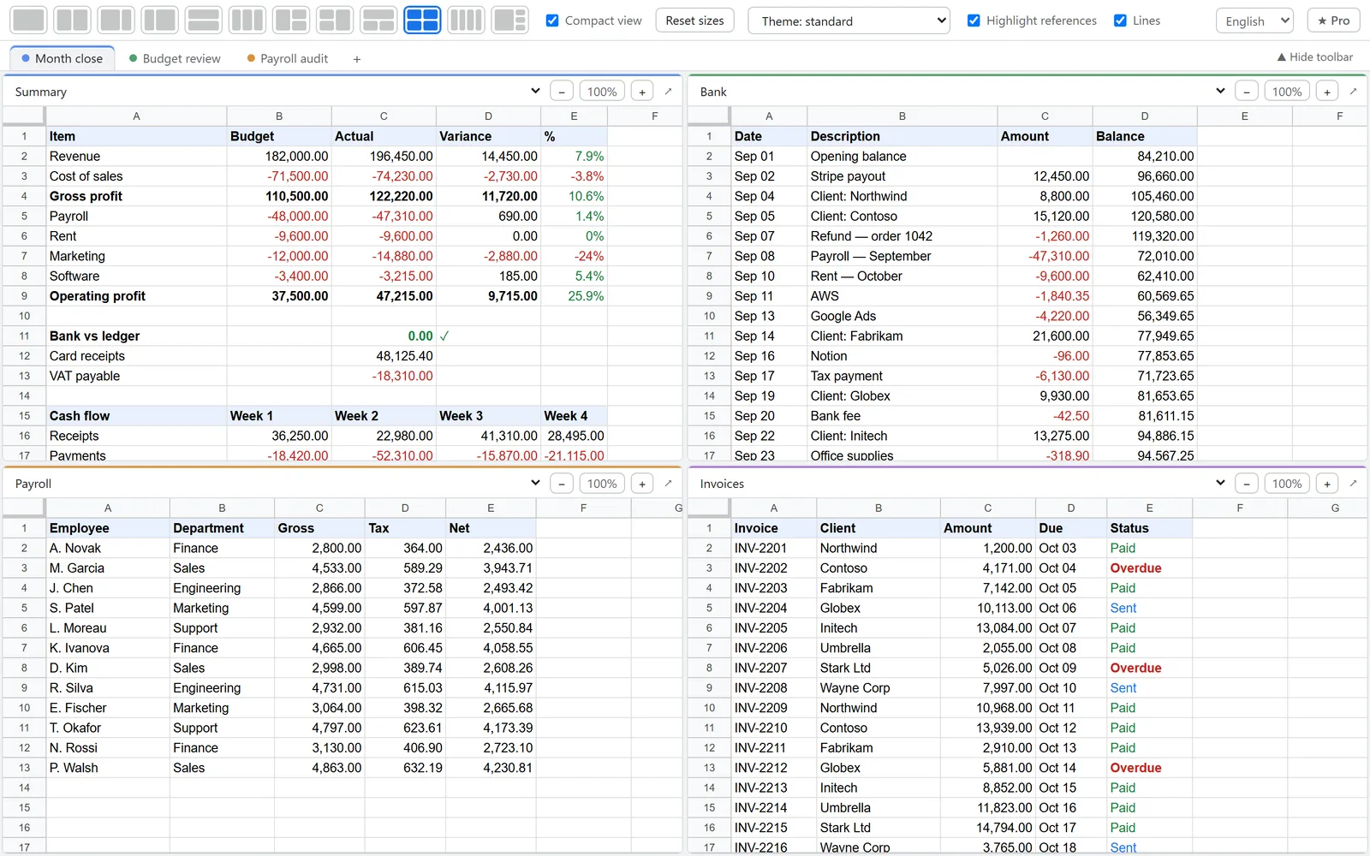Screen dimensions: 1370x856
Task: Expand the Payroll pane to full size
Action: [668, 484]
